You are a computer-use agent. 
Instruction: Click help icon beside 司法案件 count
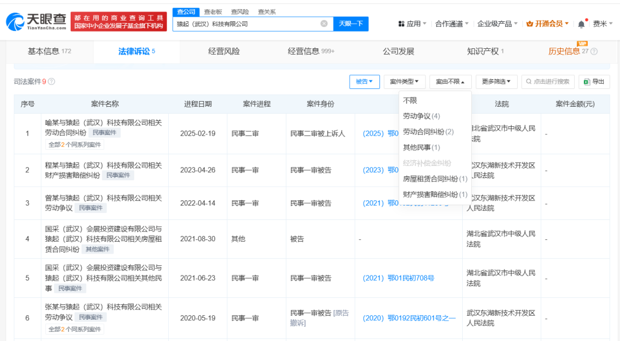(52, 82)
